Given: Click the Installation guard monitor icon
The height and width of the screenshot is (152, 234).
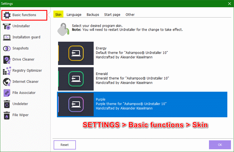Looking at the screenshot, I should pyautogui.click(x=7, y=38).
